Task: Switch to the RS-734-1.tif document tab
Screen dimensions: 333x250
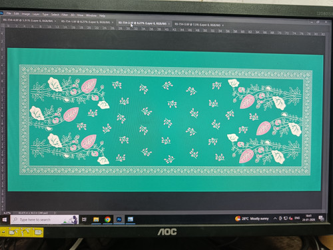Action: click(85, 22)
